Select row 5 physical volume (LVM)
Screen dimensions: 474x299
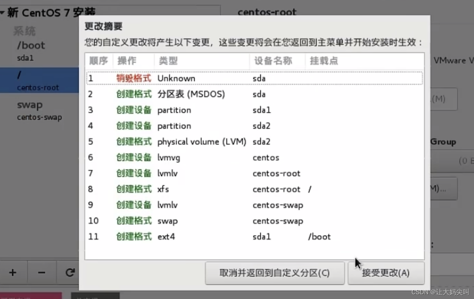tap(255, 142)
